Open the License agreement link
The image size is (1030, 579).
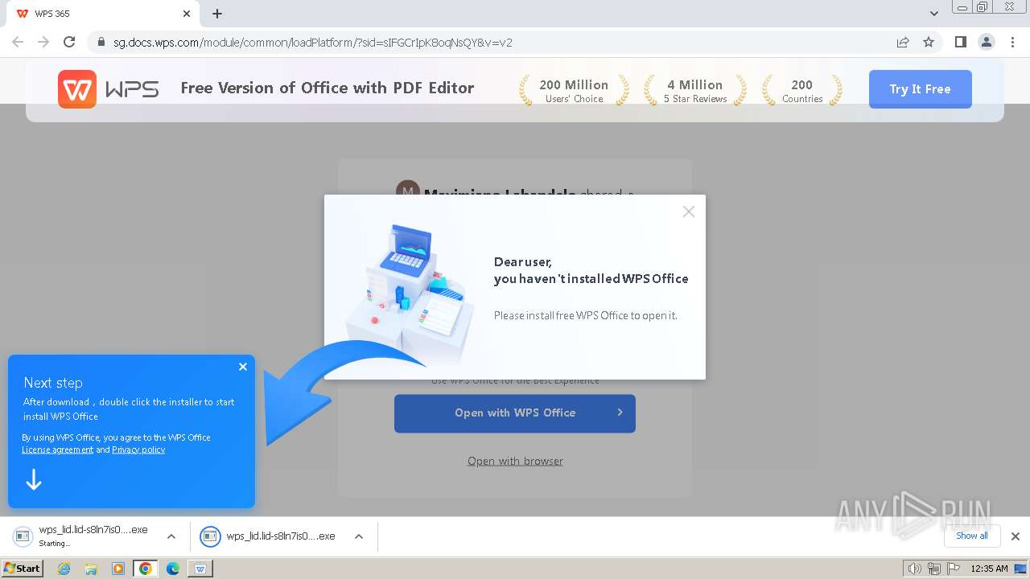(57, 450)
